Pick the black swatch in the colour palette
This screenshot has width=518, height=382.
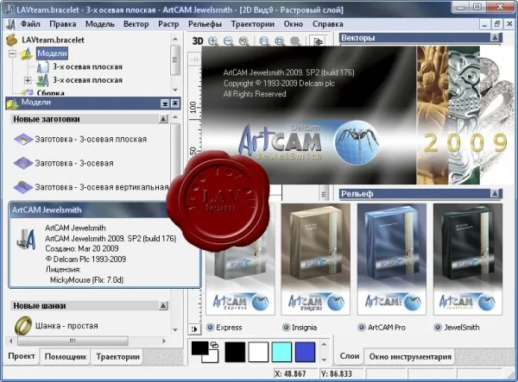click(235, 352)
